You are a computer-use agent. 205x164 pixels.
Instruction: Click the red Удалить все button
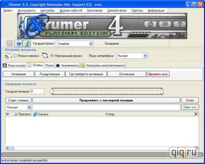pos(158,74)
